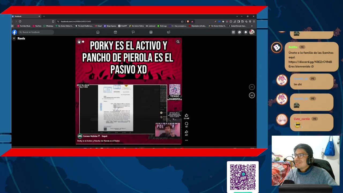Select the Facebook browser tab
Image resolution: width=343 pixels, height=193 pixels.
26,16
